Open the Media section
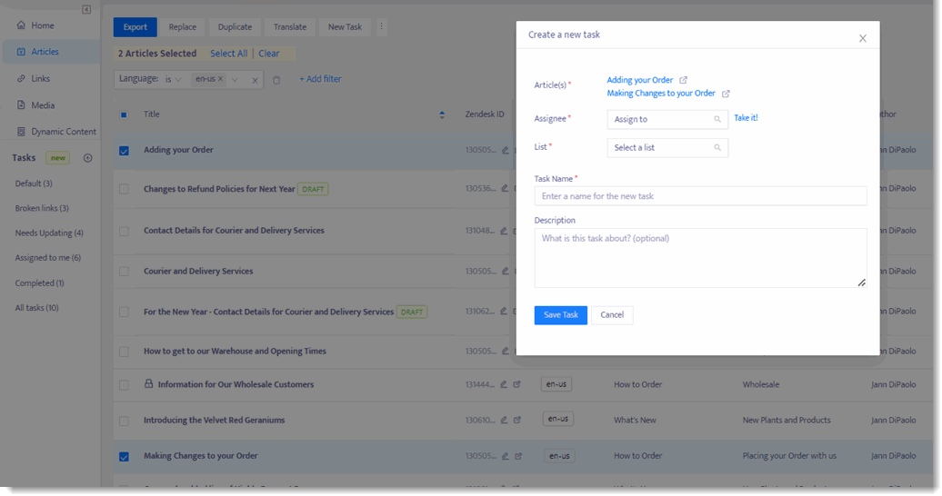This screenshot has height=496, width=942. 36,105
